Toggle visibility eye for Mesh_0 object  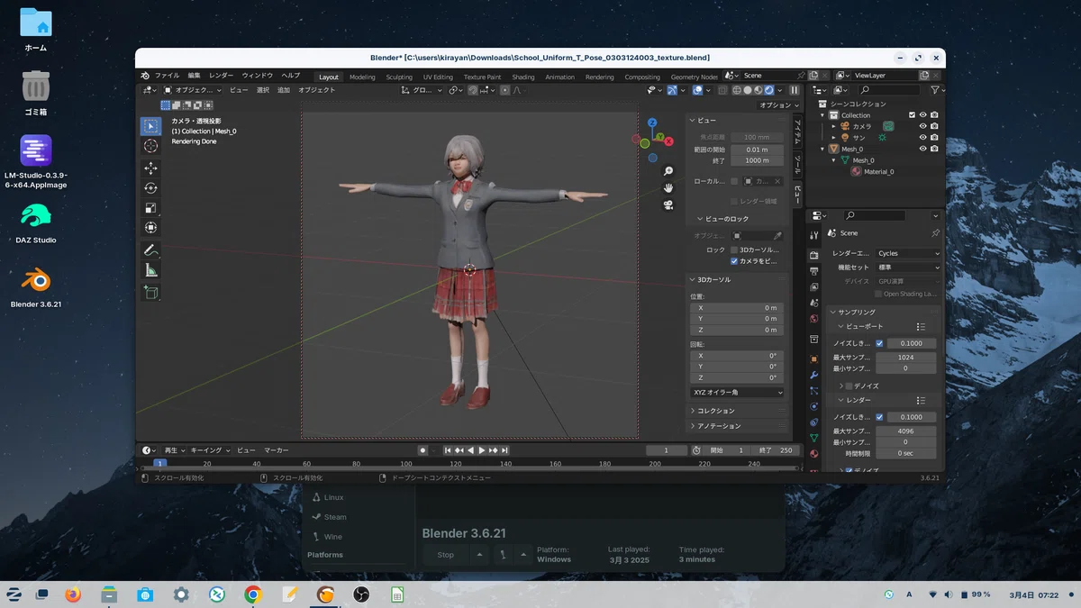coord(922,149)
